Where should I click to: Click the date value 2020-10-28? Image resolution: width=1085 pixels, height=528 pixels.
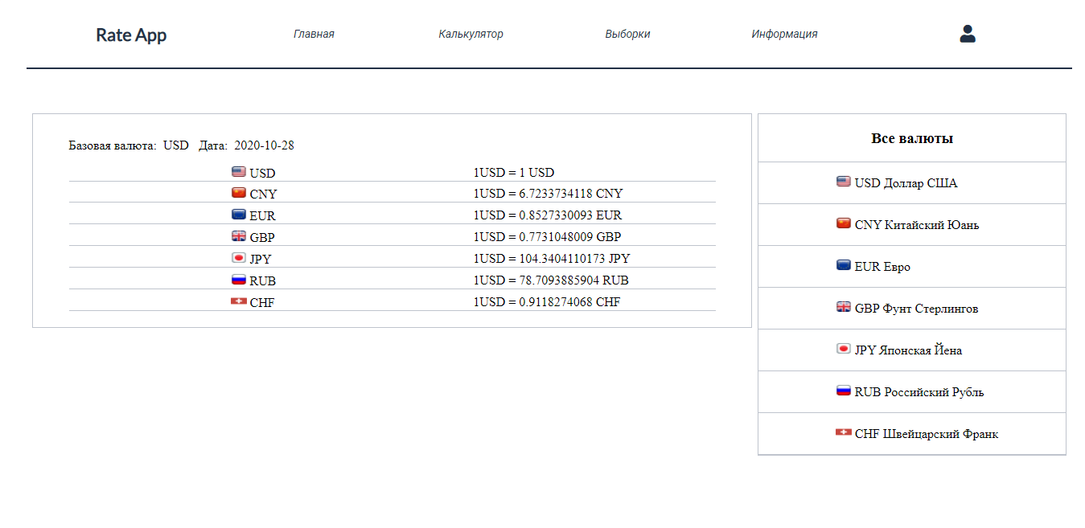coord(264,145)
